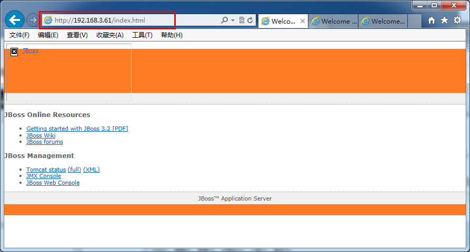Open the 工具(T) menu
Image resolution: width=470 pixels, height=252 pixels.
click(142, 35)
